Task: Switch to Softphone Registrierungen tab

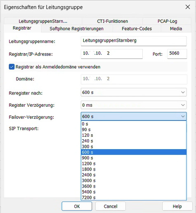Action: click(x=77, y=28)
